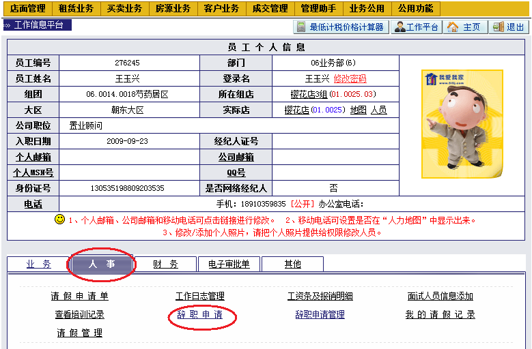Click the 06.0014.0018芍药居区 group text
The height and width of the screenshot is (349, 532).
tap(127, 94)
